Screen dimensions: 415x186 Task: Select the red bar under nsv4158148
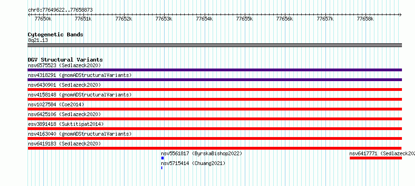point(214,99)
